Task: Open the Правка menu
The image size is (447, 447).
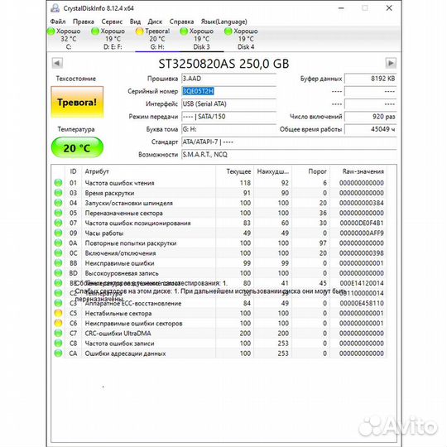Action: point(84,22)
